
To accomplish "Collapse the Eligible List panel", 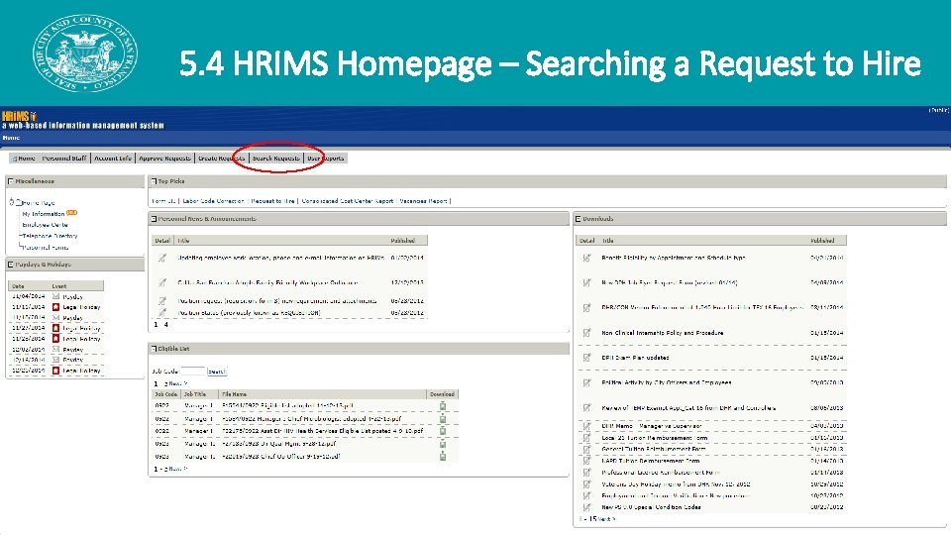I will click(x=154, y=349).
